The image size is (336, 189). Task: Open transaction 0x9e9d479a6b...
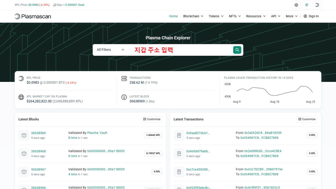(198, 151)
